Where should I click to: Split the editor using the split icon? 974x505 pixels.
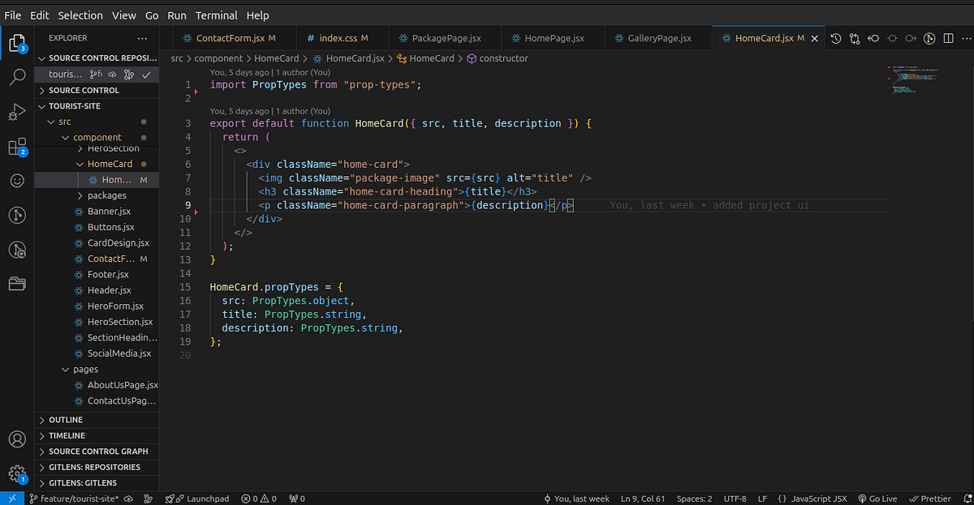pyautogui.click(x=948, y=37)
